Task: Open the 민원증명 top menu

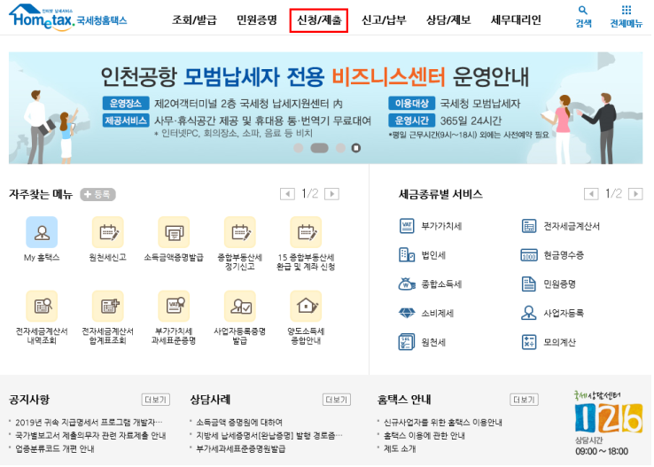Action: click(256, 19)
